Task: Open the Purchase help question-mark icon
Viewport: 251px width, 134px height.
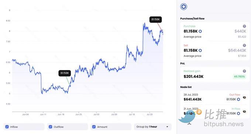Action: pos(244,26)
